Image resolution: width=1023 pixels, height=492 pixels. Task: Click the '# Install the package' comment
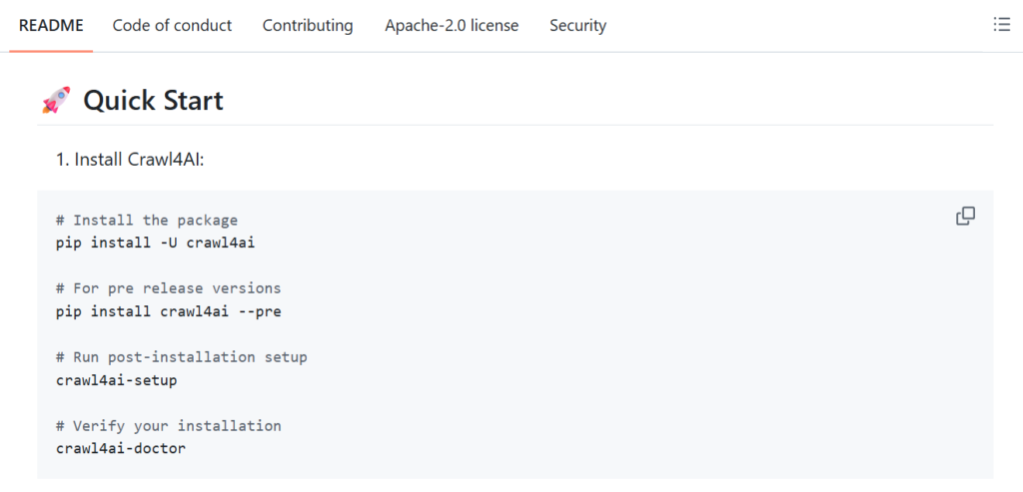click(x=147, y=221)
